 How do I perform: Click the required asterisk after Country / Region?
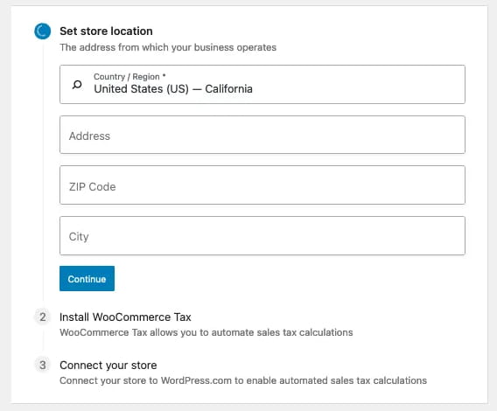[x=164, y=75]
